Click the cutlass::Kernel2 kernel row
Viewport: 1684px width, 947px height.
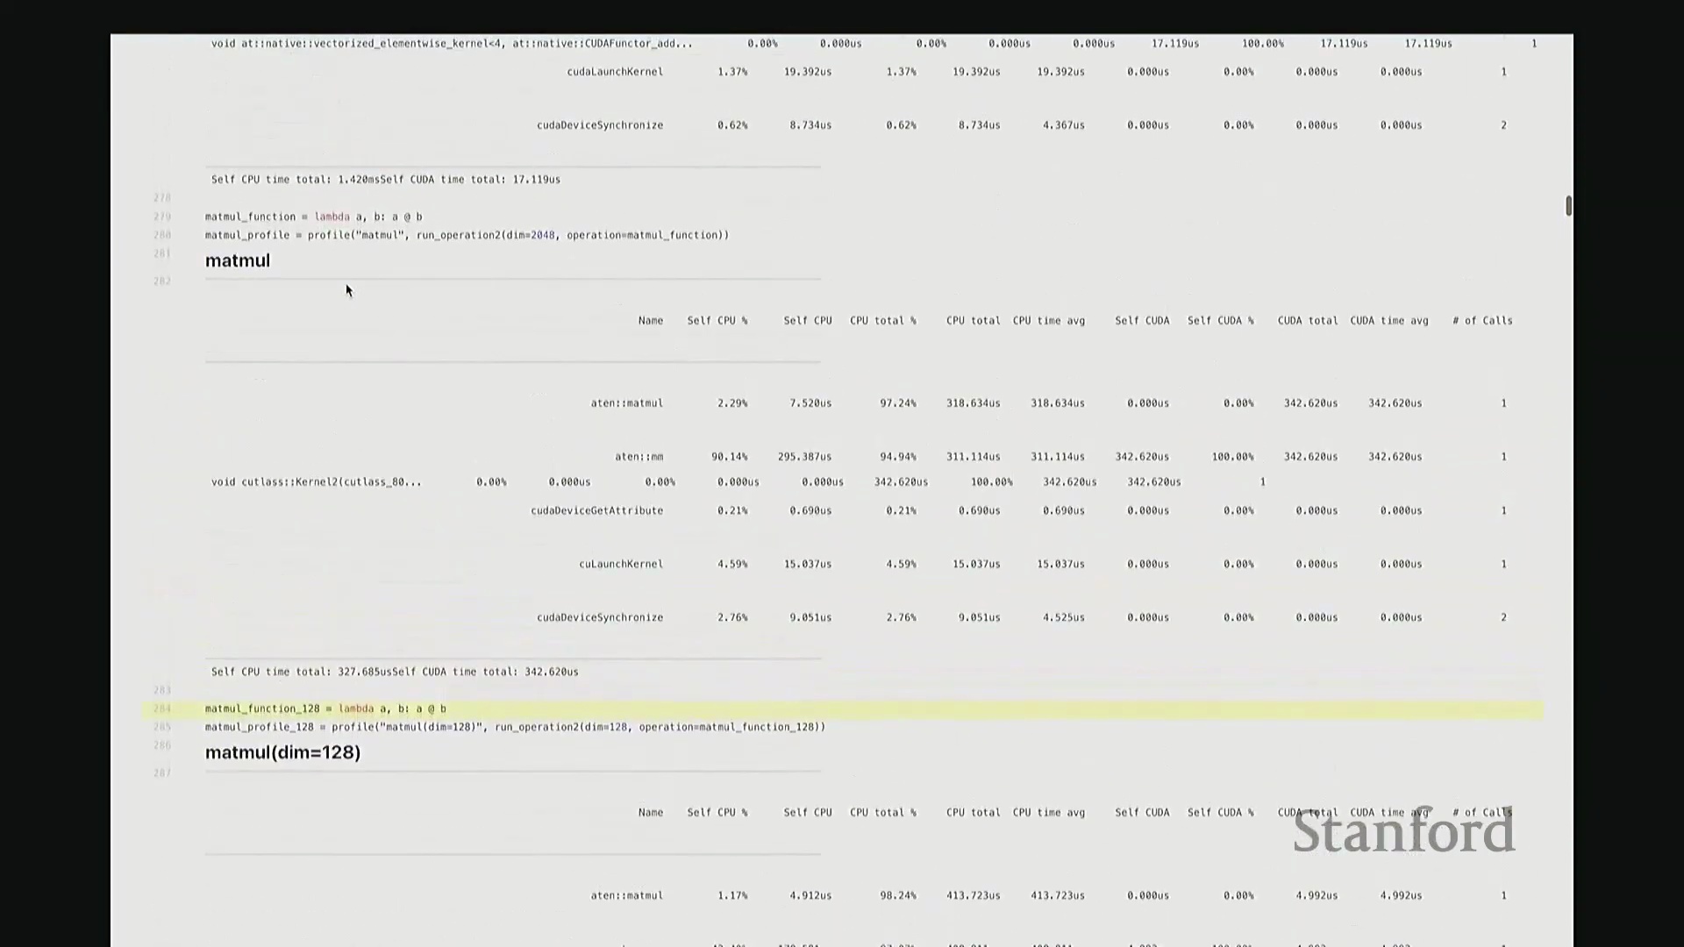[x=316, y=482]
